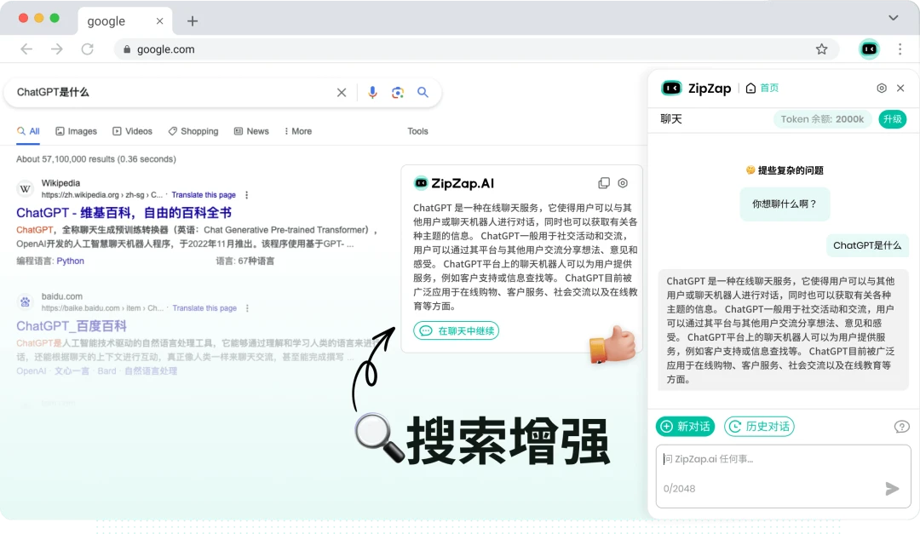Click the 提些复杂的问题 heading

785,170
